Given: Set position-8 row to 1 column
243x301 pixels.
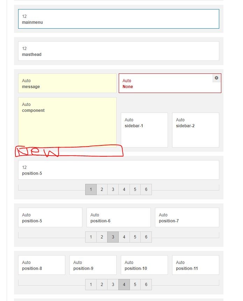Looking at the screenshot, I should [91, 285].
